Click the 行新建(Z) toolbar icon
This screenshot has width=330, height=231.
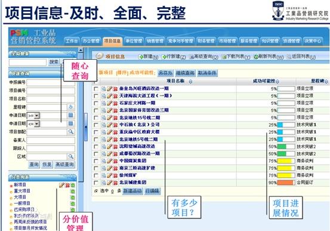pyautogui.click(x=164, y=57)
